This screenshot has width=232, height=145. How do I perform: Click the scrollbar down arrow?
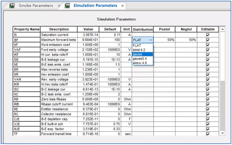pyautogui.click(x=223, y=133)
